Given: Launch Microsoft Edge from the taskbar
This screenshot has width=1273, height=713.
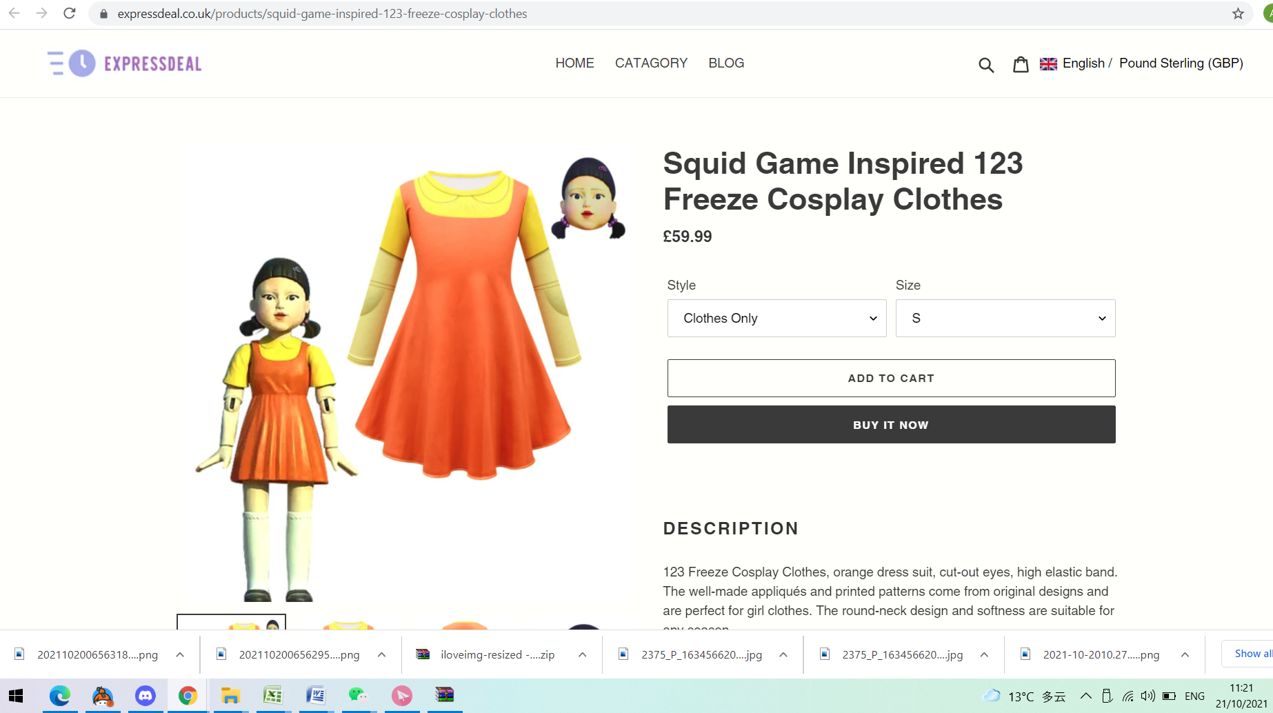Looking at the screenshot, I should coord(60,696).
